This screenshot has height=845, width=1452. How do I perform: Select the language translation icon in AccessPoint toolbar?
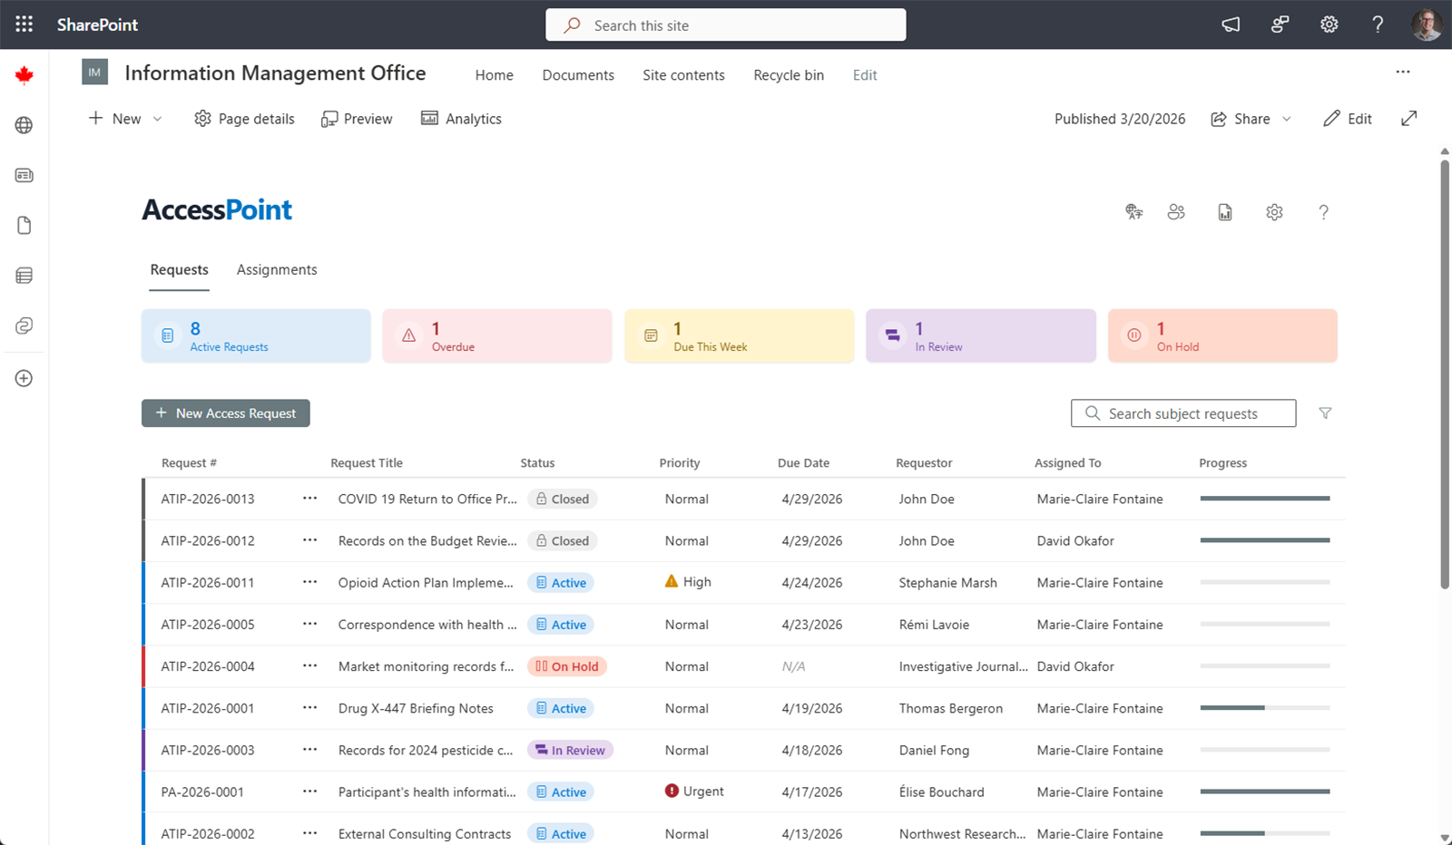pyautogui.click(x=1133, y=211)
